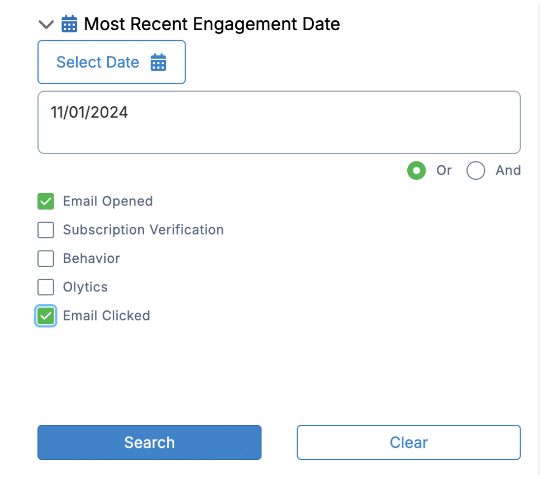Run the Search button
Screen dimensions: 553x479
click(150, 442)
